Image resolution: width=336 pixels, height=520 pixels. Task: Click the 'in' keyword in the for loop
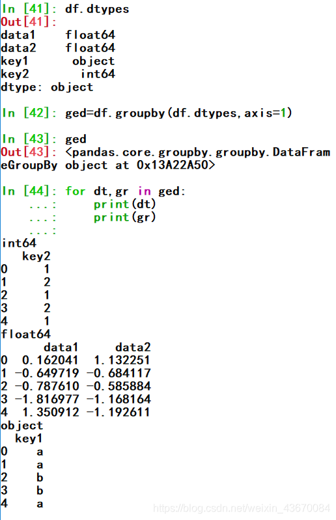tap(145, 191)
